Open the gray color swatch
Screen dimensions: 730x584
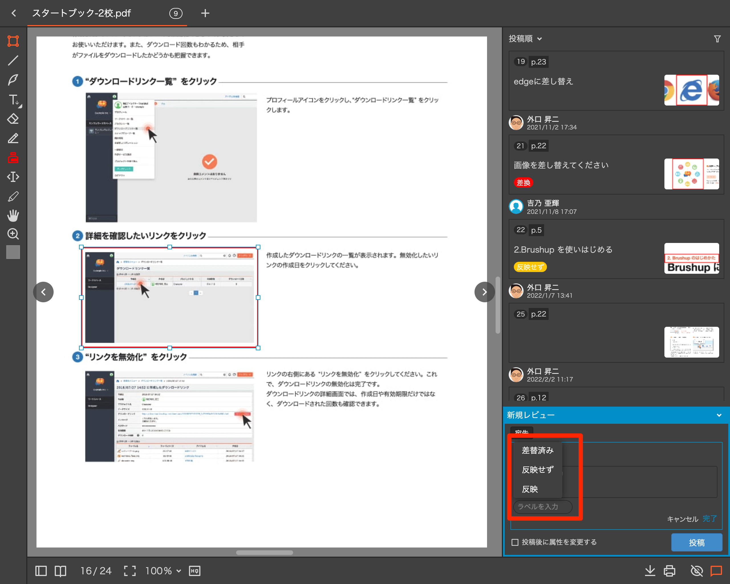(x=13, y=252)
